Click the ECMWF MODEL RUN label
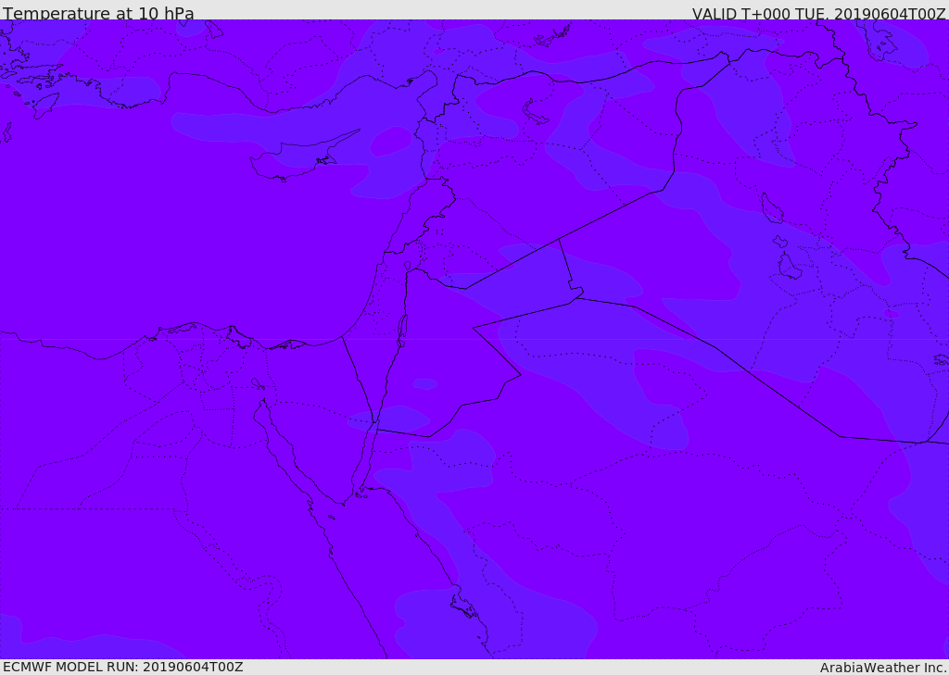 click(x=123, y=667)
